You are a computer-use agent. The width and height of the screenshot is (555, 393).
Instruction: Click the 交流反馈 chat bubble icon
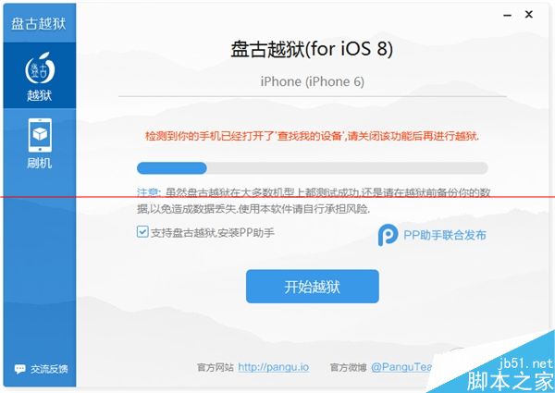[19, 369]
